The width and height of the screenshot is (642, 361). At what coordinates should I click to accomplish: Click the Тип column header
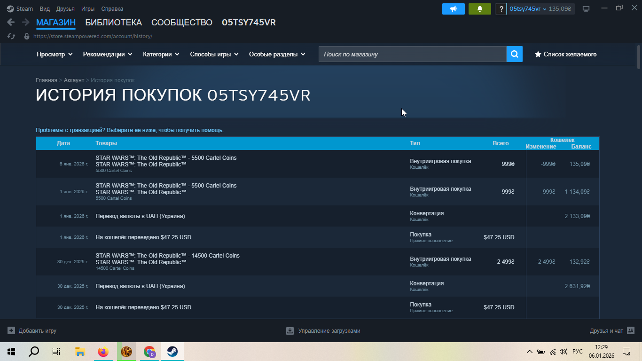pyautogui.click(x=415, y=143)
